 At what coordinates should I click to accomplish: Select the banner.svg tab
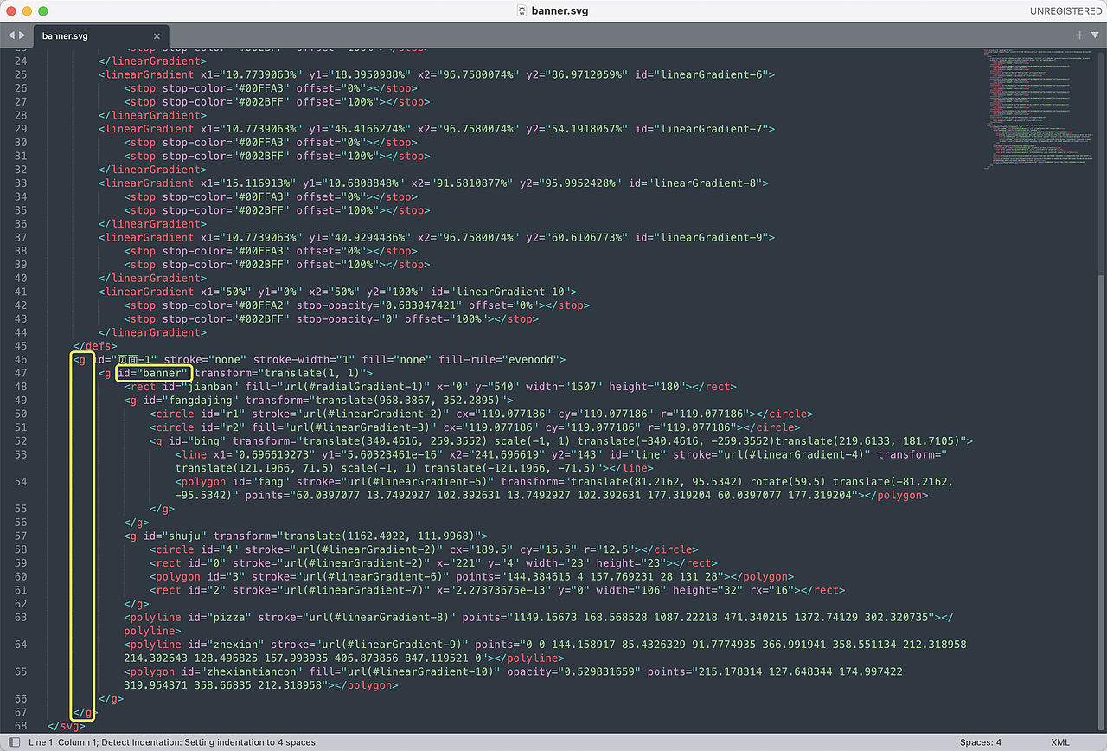(99, 36)
